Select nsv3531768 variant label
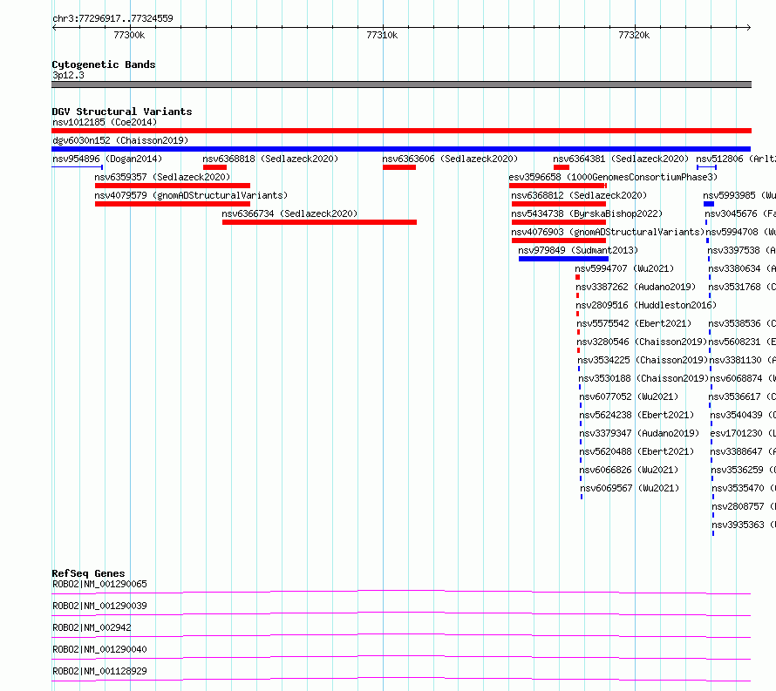Screen dimensions: 776x691 (x=742, y=287)
